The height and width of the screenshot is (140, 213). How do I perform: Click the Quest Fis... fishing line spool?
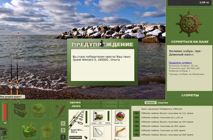point(120,116)
